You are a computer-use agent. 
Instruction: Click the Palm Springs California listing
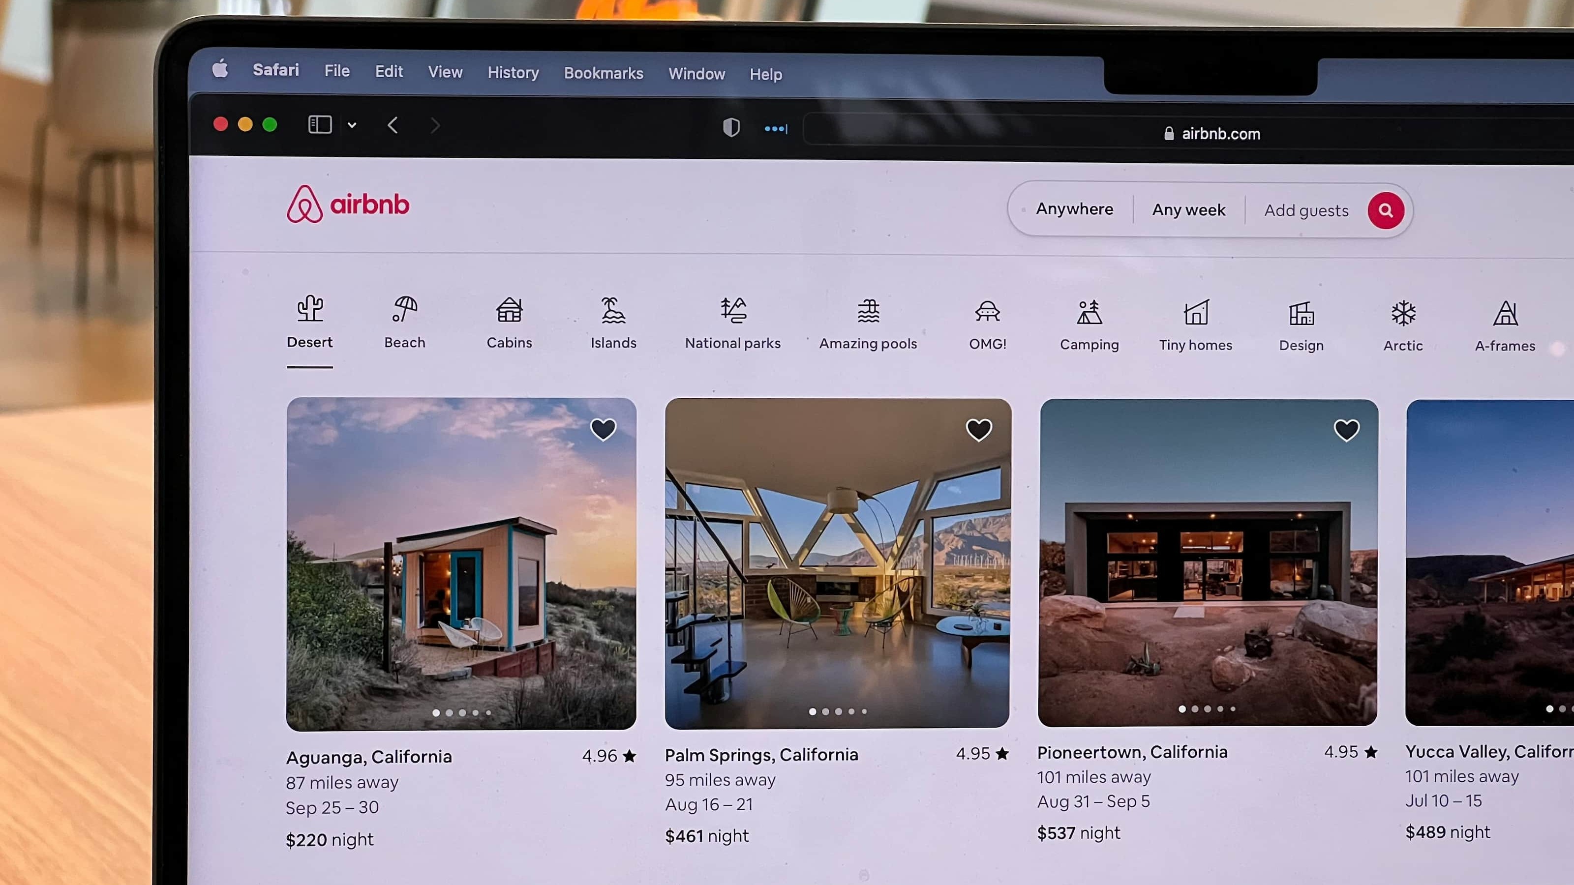838,563
